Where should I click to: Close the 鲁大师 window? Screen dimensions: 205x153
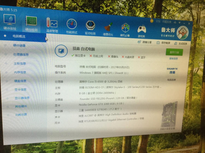(x=189, y=24)
